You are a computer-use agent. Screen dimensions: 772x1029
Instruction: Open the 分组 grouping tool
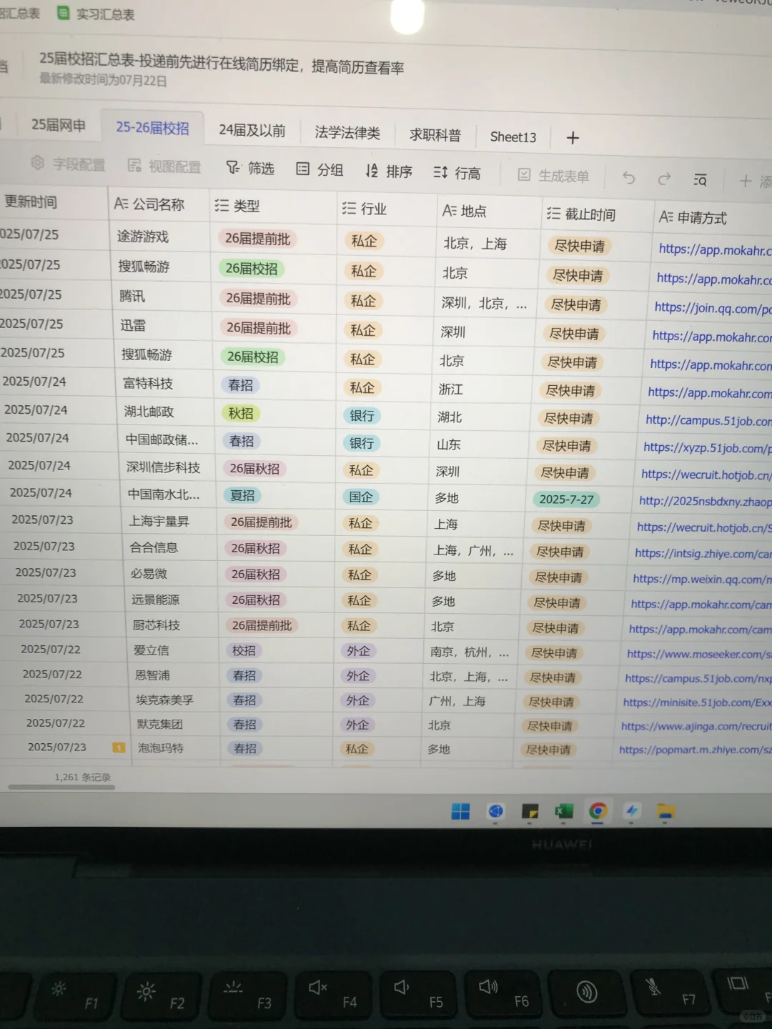[320, 169]
